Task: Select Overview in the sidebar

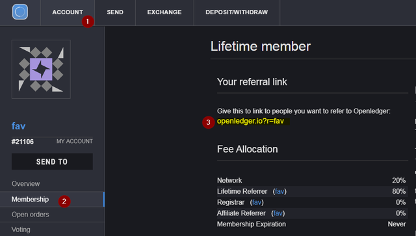Action: point(26,184)
